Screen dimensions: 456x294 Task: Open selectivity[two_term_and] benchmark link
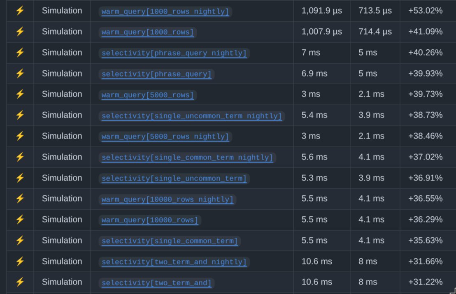pos(156,282)
